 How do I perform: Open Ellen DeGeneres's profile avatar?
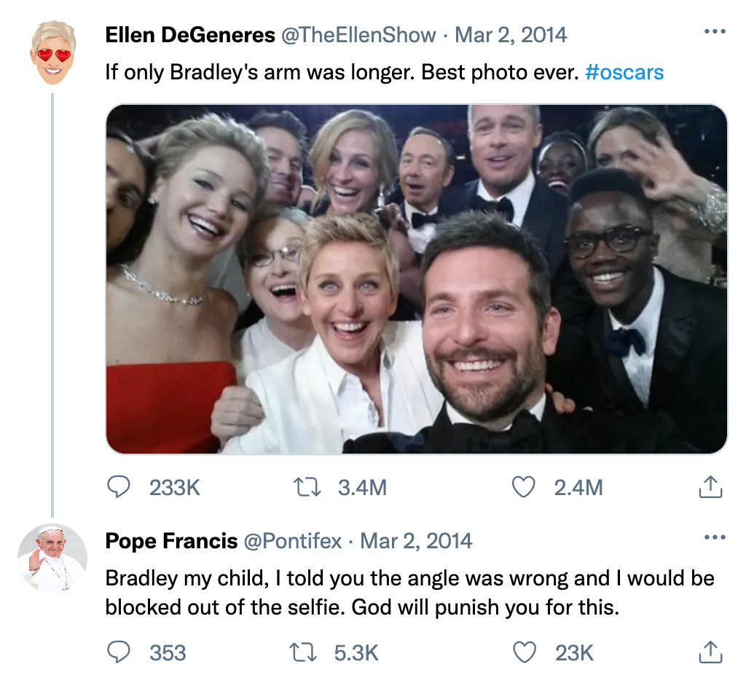[x=52, y=52]
